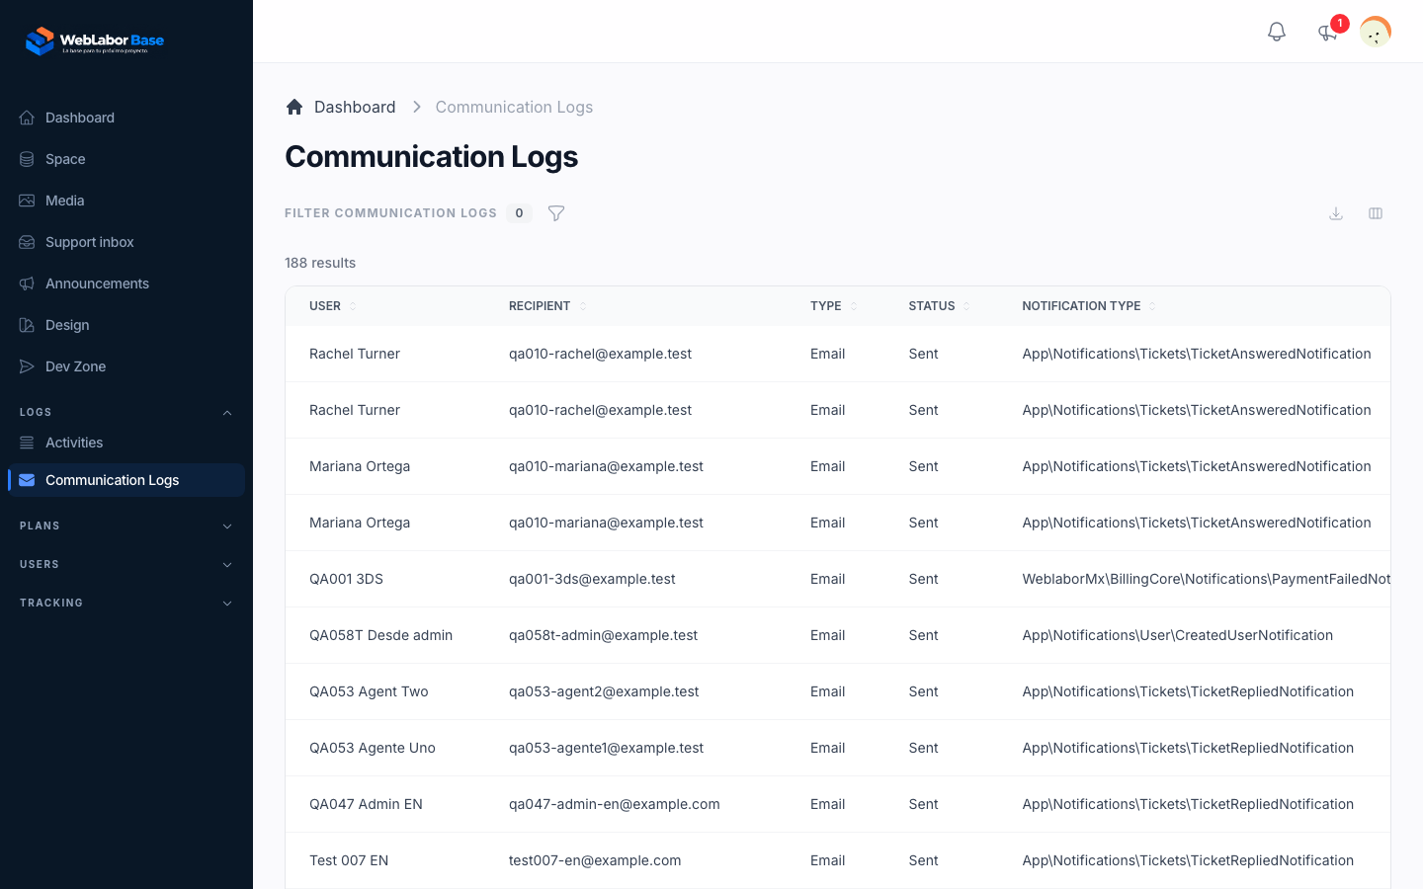Click qa010-rachel@example.test in first row

click(x=600, y=354)
